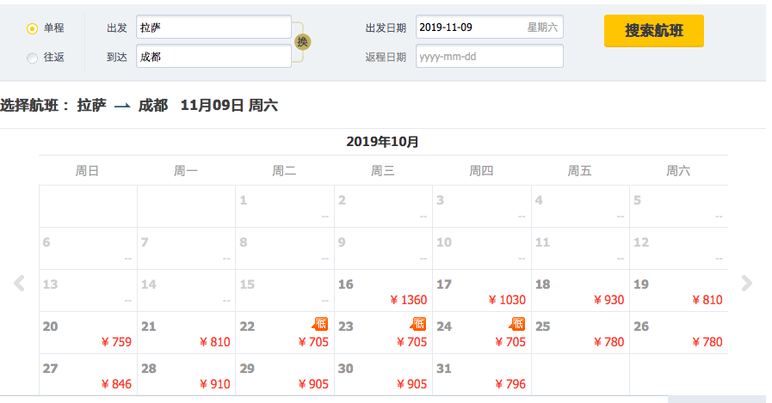Viewport: 772px width, 403px height.
Task: Click the 周一 column header
Action: (x=186, y=170)
